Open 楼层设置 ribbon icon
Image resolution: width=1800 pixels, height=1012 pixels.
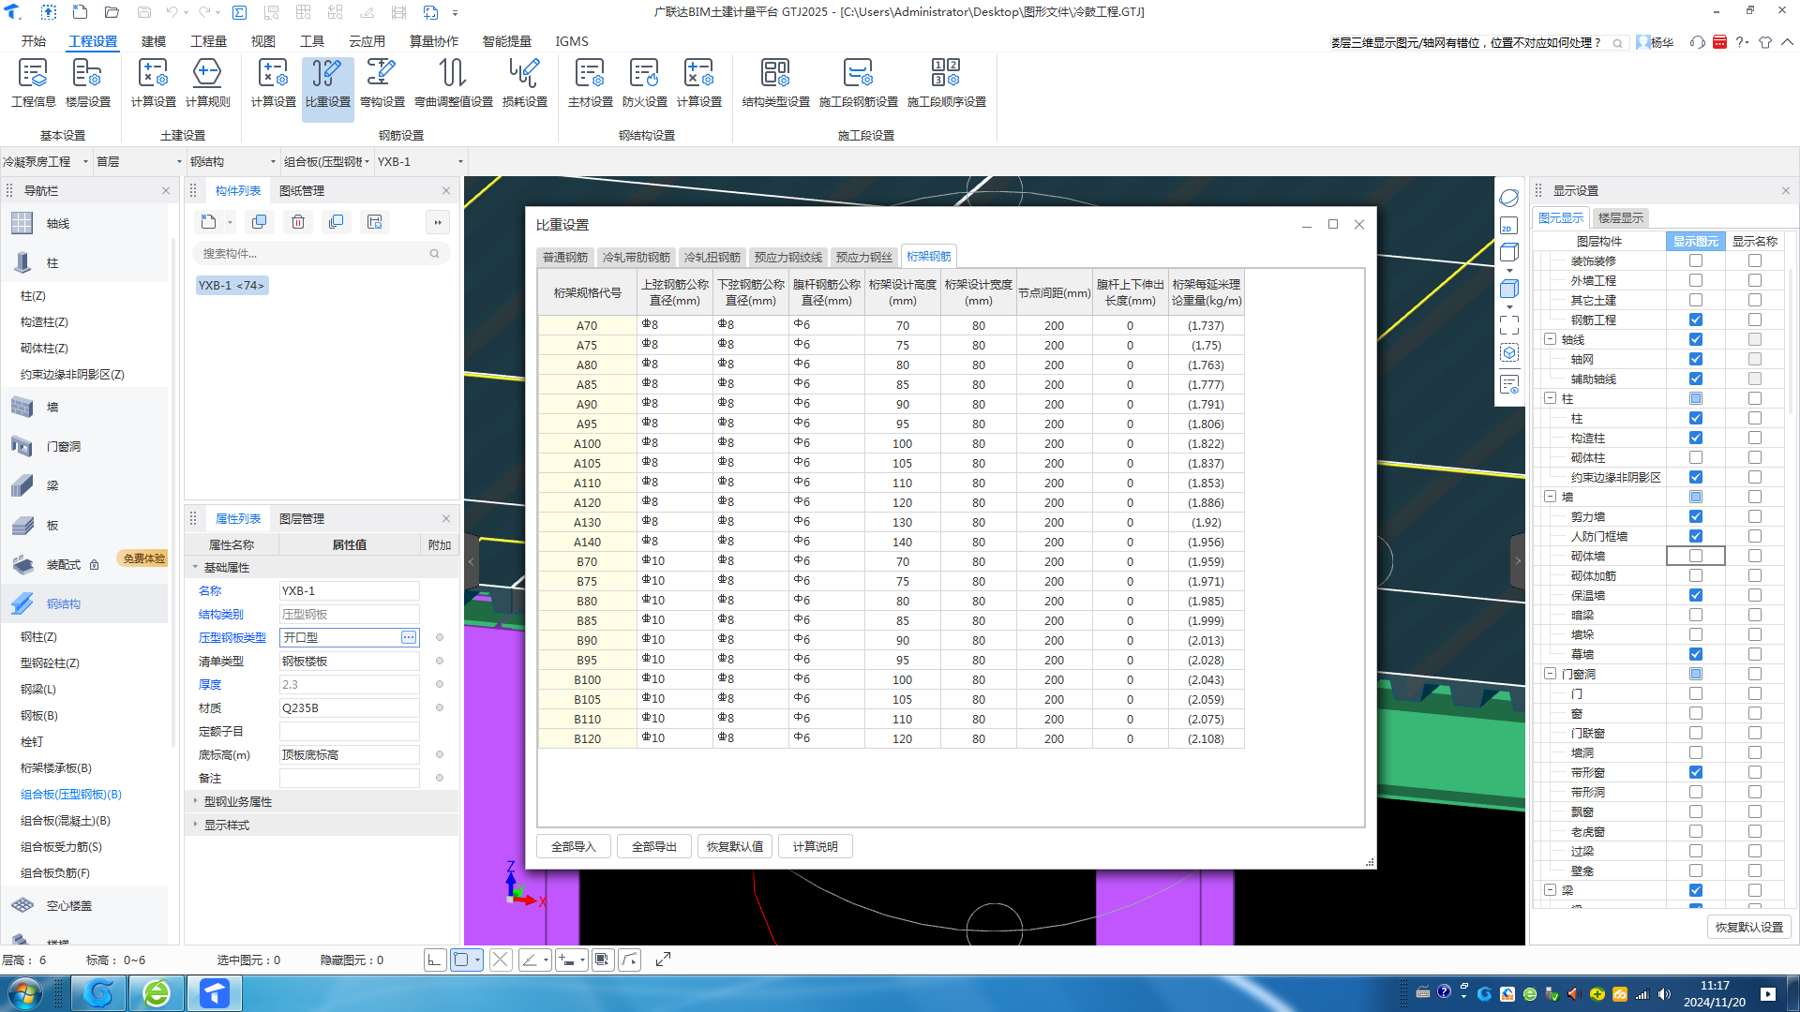(x=88, y=83)
